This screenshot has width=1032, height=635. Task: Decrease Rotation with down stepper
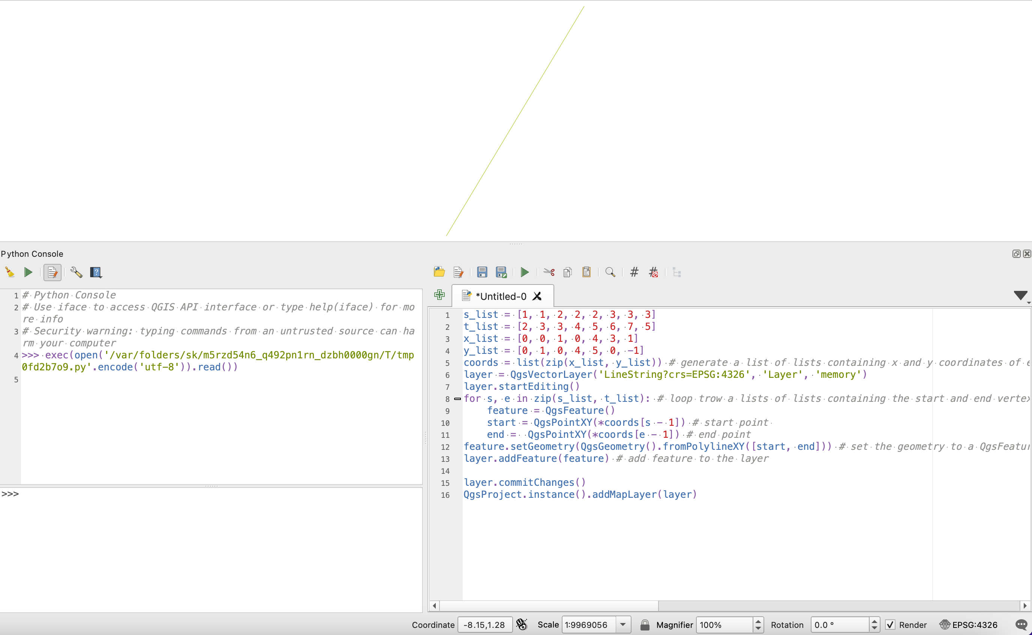point(874,629)
